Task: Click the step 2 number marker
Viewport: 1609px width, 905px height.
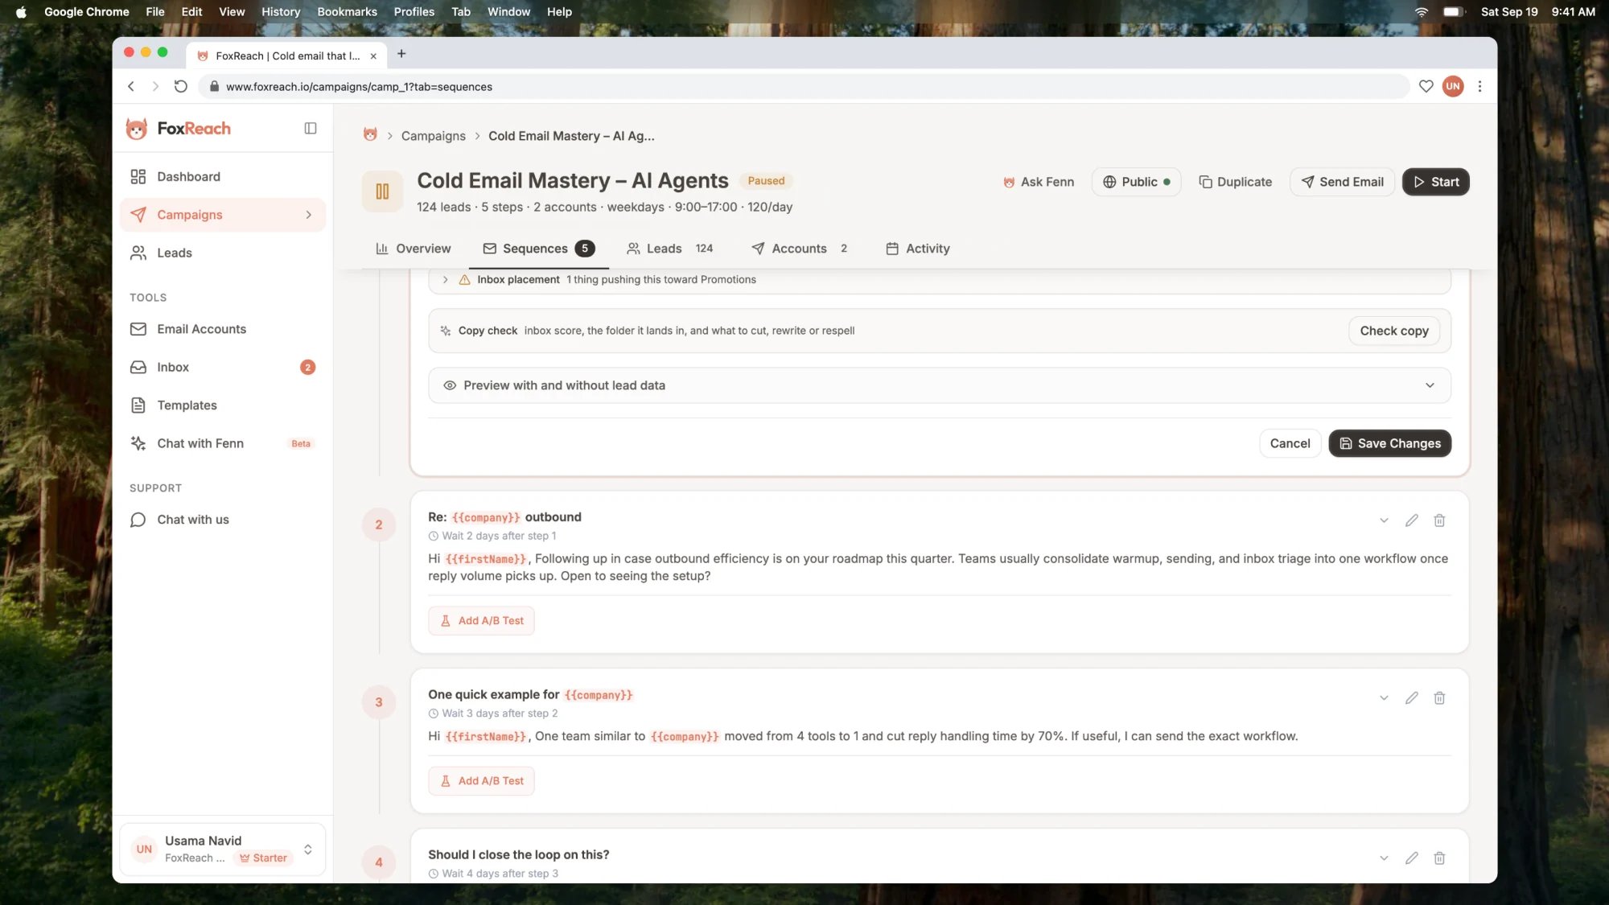Action: click(x=379, y=524)
